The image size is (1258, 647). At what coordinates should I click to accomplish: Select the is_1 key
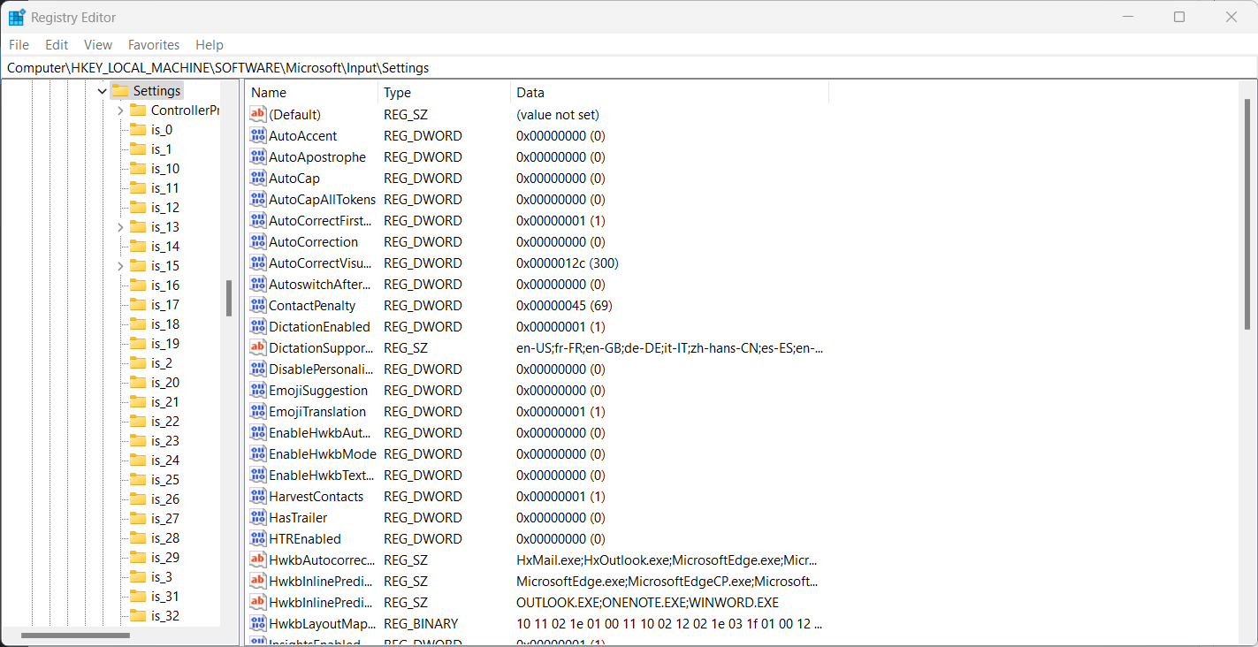(x=161, y=148)
